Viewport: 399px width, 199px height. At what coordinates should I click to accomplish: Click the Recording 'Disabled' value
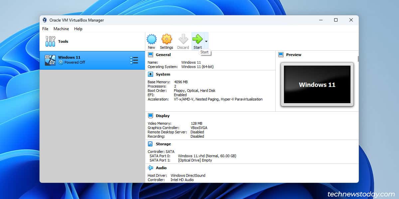(197, 136)
